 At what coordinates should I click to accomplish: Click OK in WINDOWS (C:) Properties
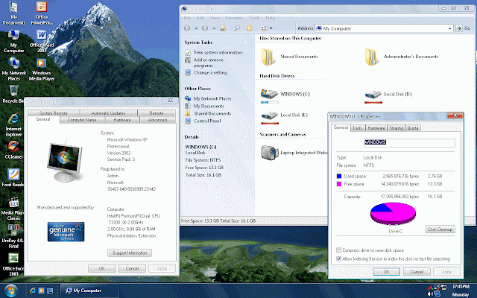[386, 271]
